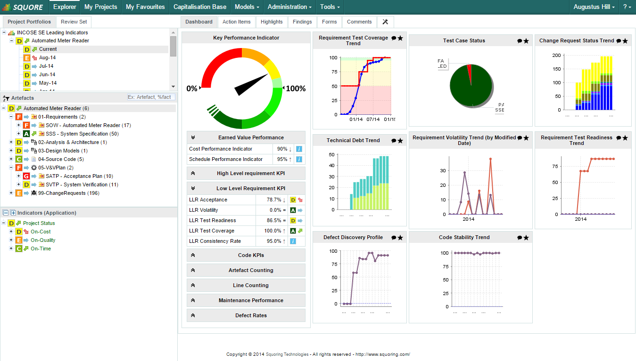Expand all indicators using the plus icon

[x=13, y=213]
